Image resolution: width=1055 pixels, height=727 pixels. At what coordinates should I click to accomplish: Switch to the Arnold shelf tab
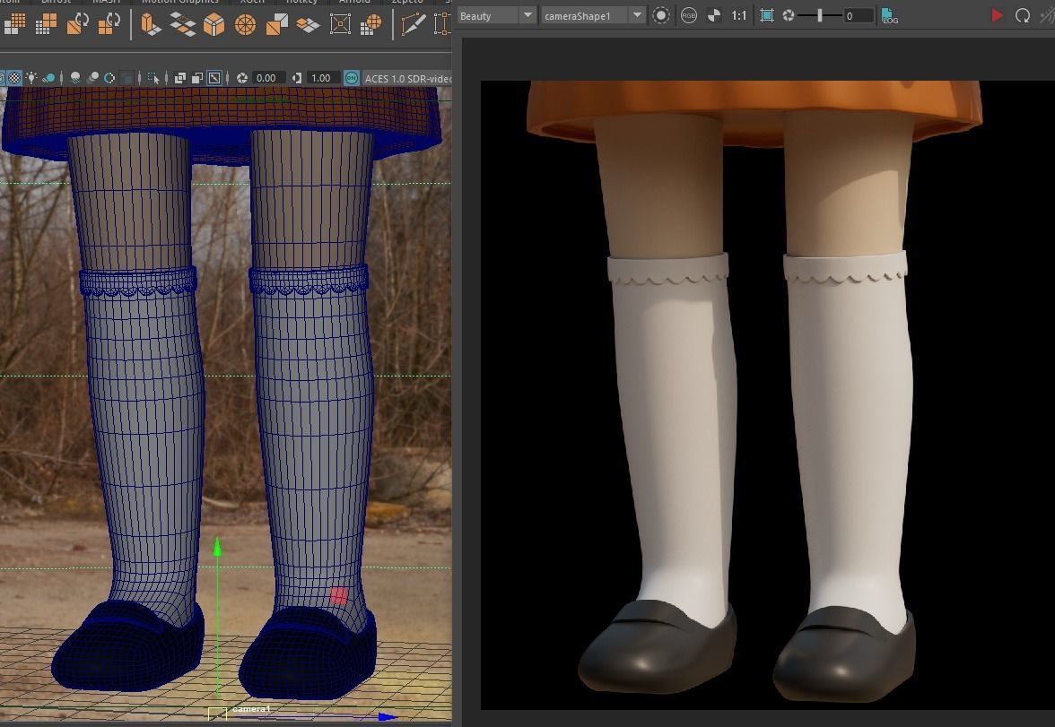click(x=354, y=2)
